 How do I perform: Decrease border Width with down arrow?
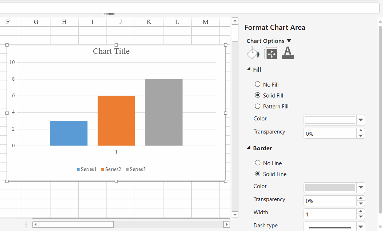click(361, 216)
